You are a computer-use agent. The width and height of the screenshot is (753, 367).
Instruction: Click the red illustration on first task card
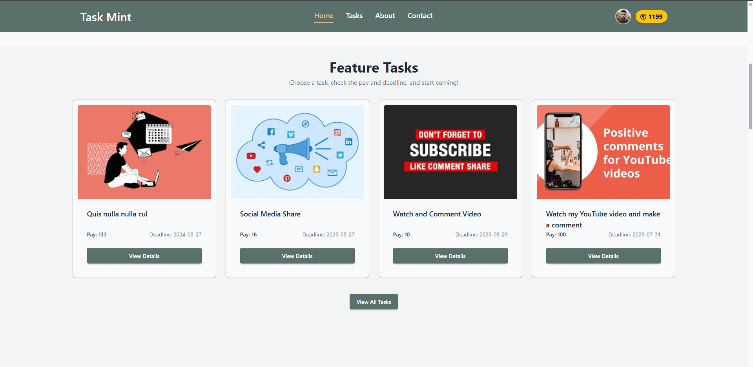coord(144,151)
